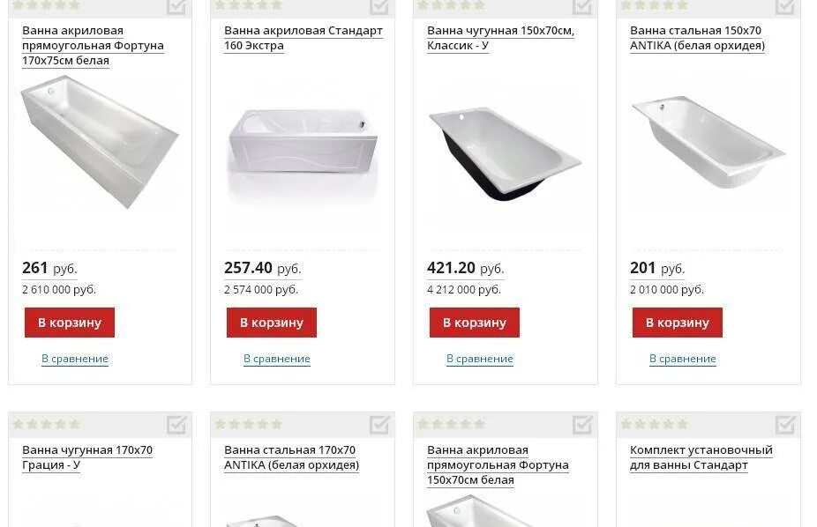This screenshot has width=817, height=527.
Task: Click В корзину for the 421.20 руб. bathtub
Action: 475,323
